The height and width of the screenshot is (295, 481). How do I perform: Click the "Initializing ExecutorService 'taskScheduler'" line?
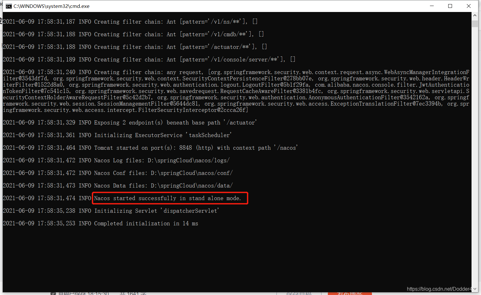pos(117,135)
